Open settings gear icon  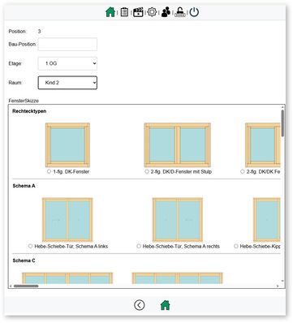[152, 12]
